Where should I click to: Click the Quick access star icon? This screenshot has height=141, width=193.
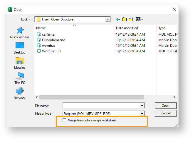20,30
